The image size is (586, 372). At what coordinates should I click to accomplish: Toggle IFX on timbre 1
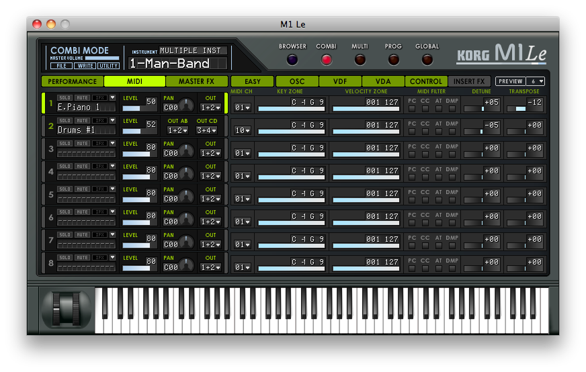(x=99, y=98)
